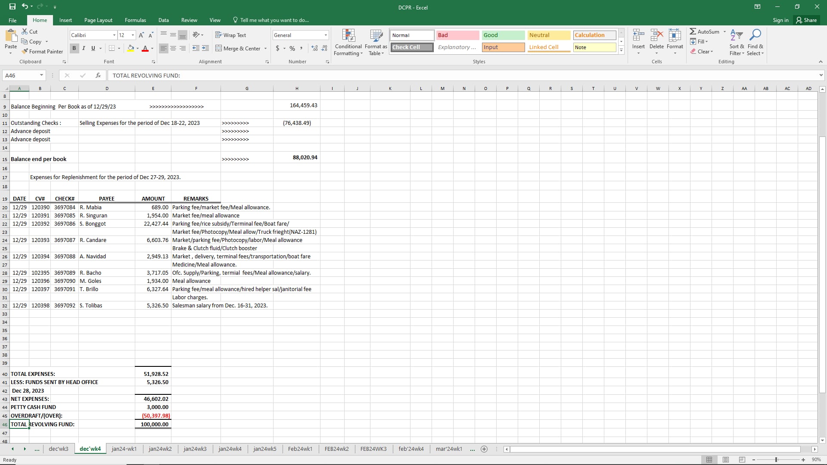
Task: Open the Find & Select magnifier
Action: click(755, 35)
